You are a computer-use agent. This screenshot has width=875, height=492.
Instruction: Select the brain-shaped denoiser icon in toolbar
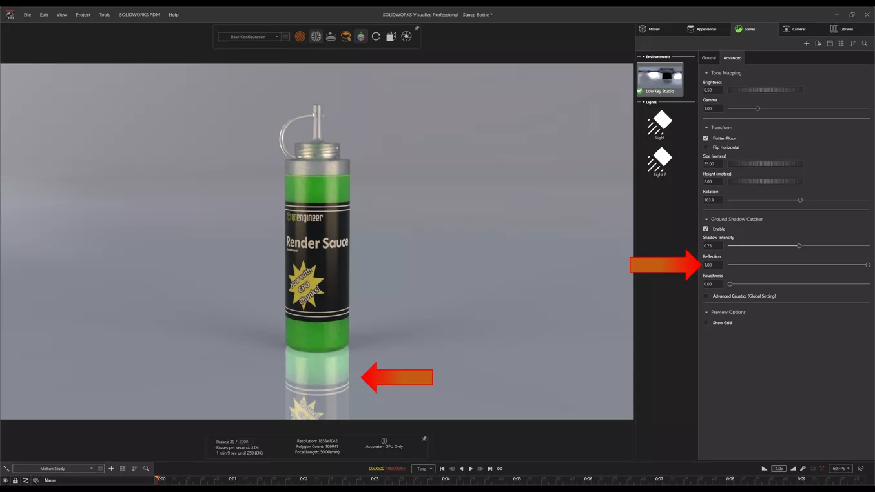point(315,37)
